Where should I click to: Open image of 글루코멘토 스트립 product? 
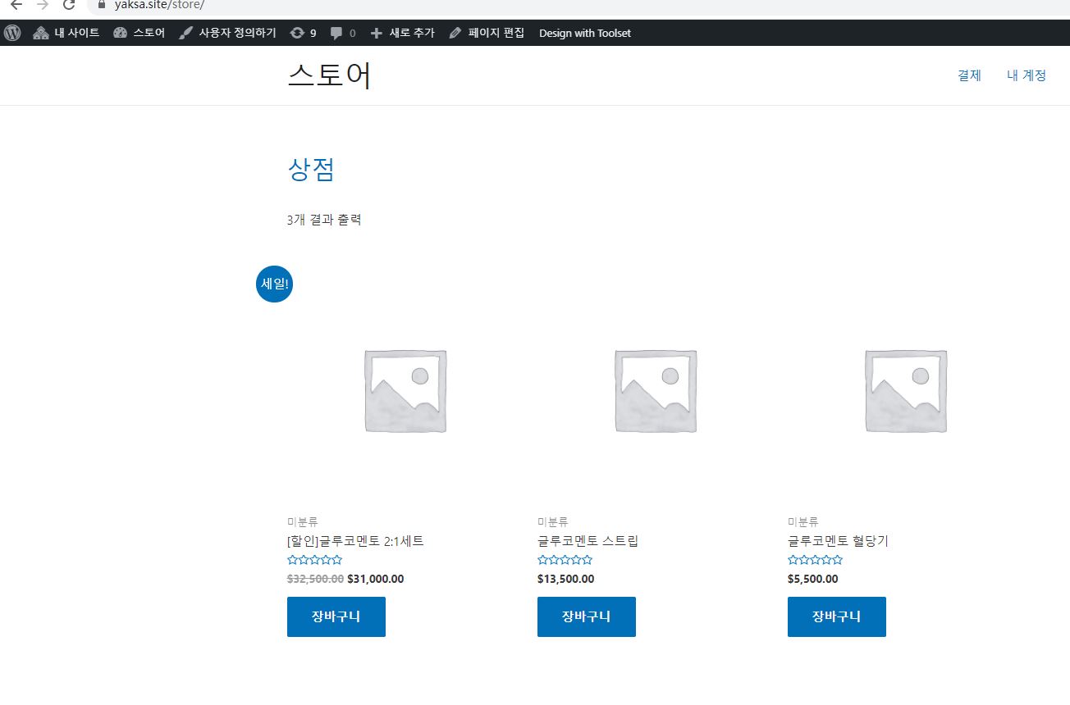coord(656,391)
